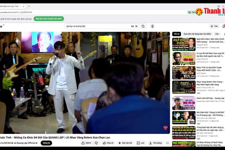Viewport: 225px width, 150px height.
Task: Clear the search query with X
Action: 136,26
